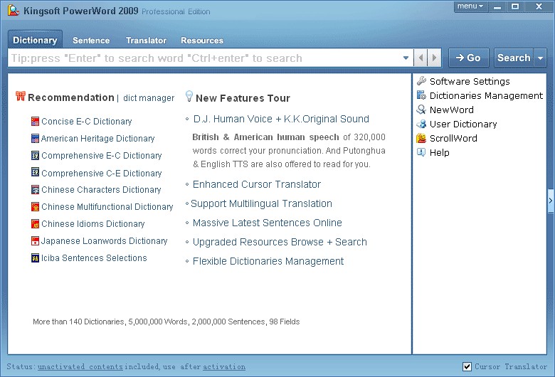Image resolution: width=555 pixels, height=377 pixels.
Task: Click the Recommendation gift icon
Action: point(21,96)
